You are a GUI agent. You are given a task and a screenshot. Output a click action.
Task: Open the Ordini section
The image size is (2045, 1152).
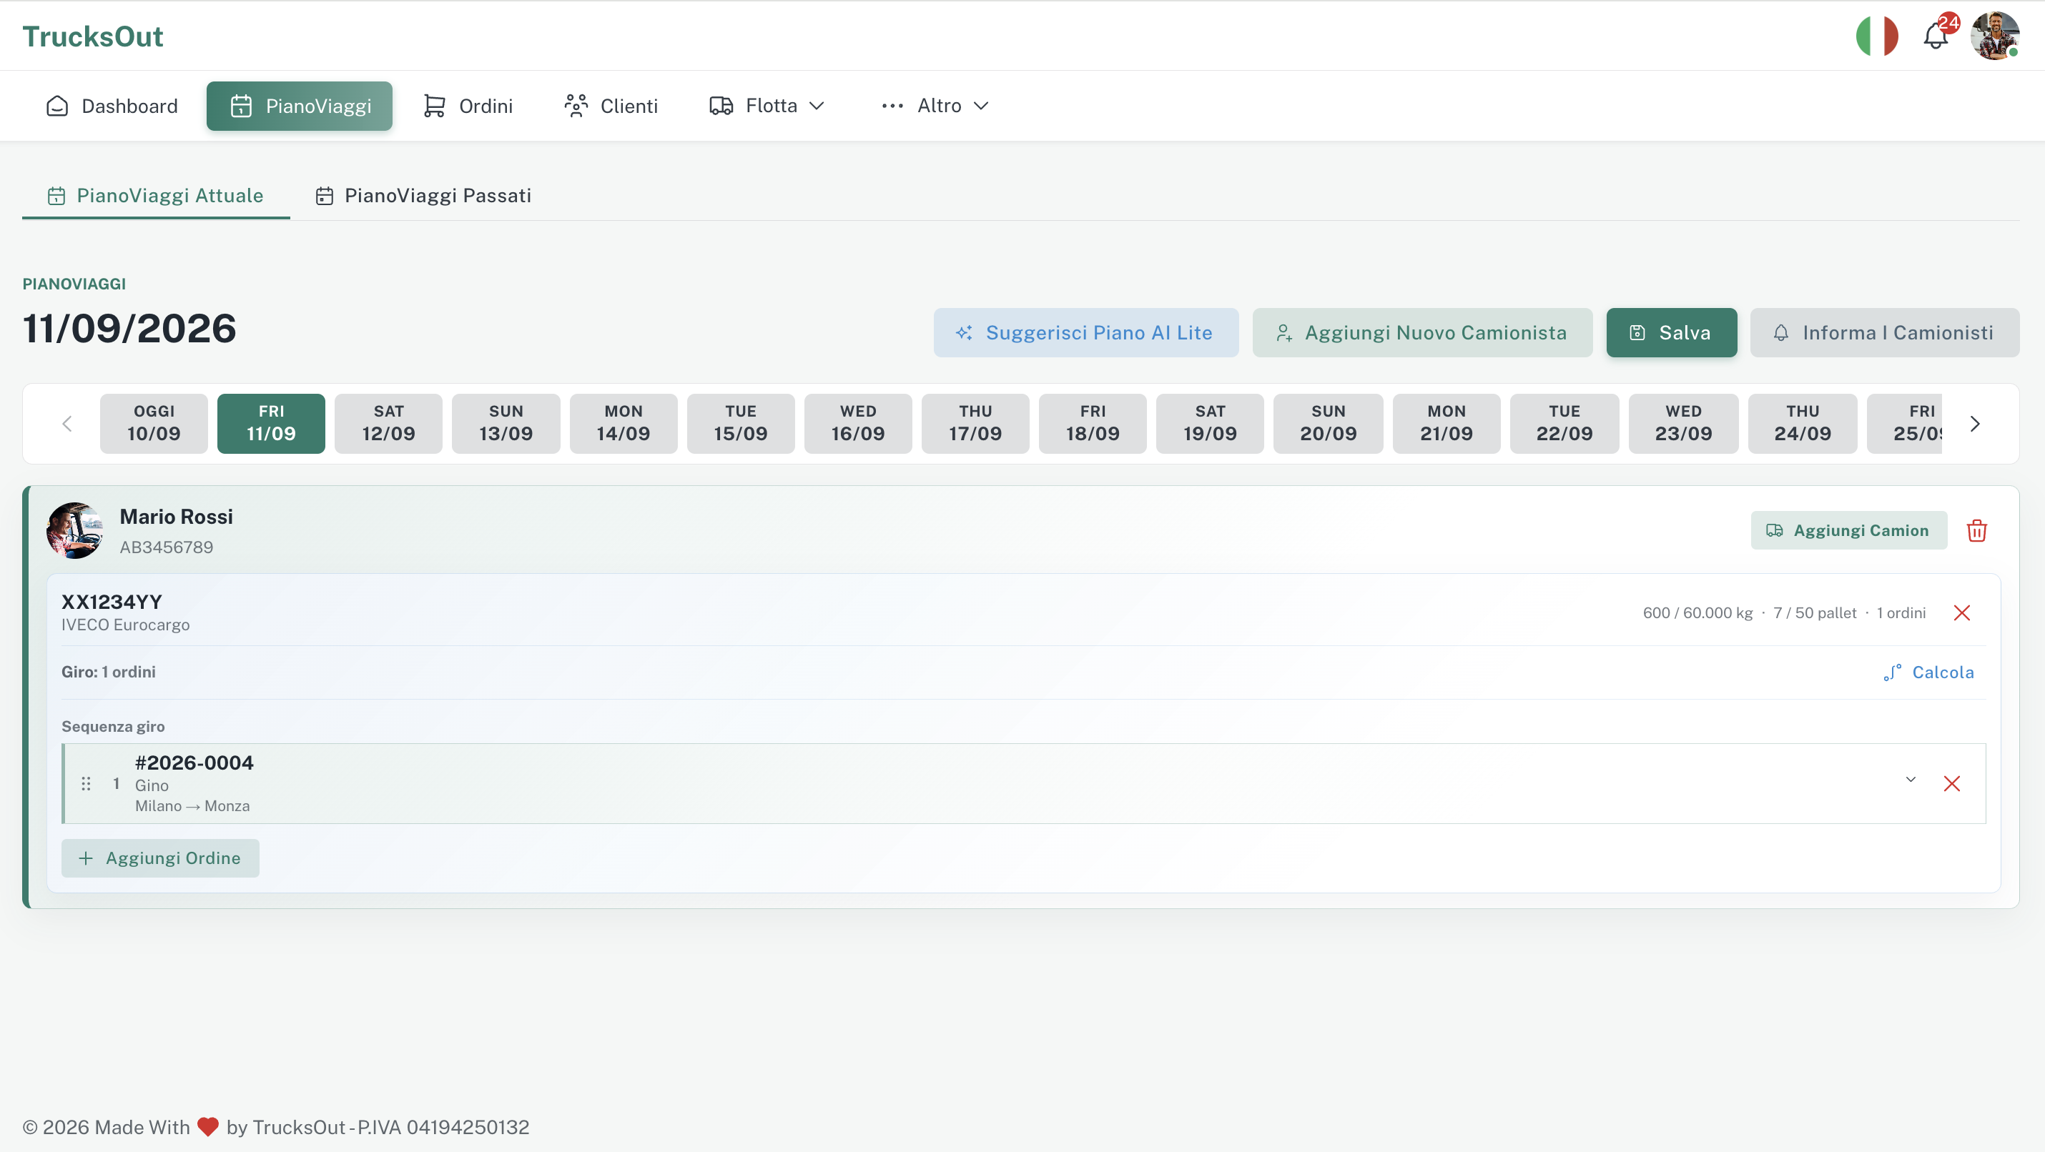point(468,106)
